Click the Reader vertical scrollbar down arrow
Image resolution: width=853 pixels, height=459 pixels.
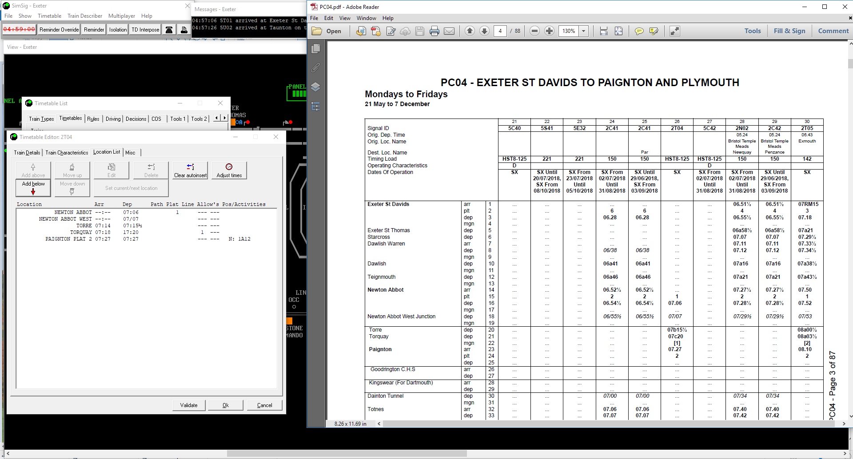click(850, 416)
